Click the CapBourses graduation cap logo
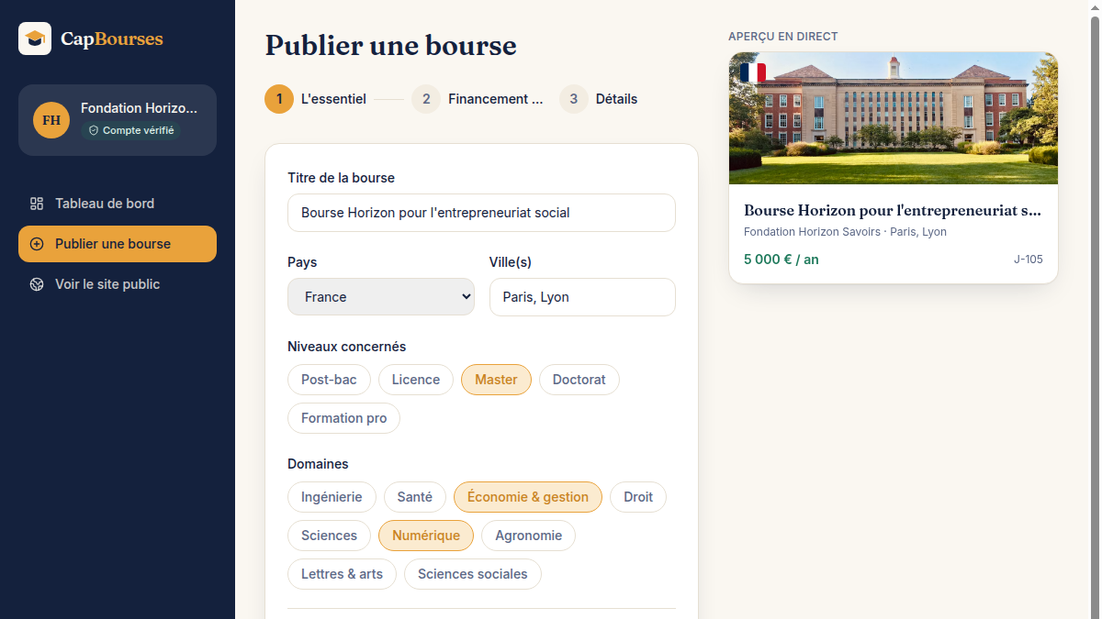The width and height of the screenshot is (1102, 619). (35, 39)
